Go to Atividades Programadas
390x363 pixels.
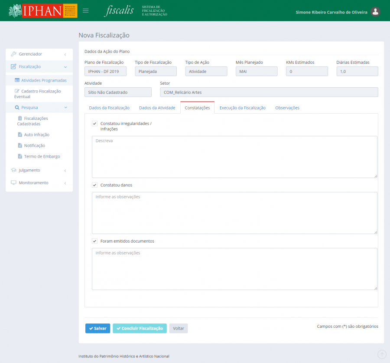(43, 80)
